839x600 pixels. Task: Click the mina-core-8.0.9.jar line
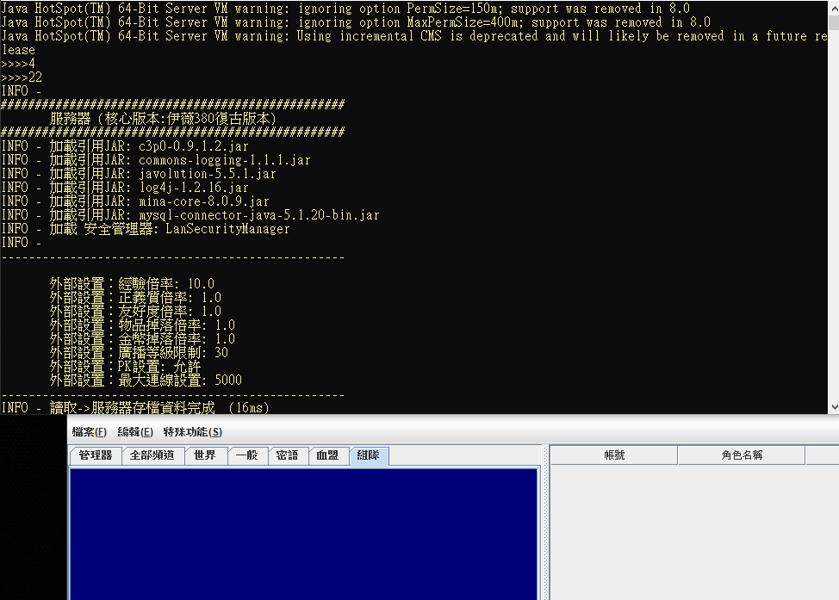[135, 201]
